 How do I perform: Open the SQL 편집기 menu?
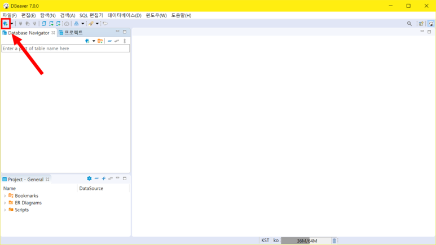(91, 15)
